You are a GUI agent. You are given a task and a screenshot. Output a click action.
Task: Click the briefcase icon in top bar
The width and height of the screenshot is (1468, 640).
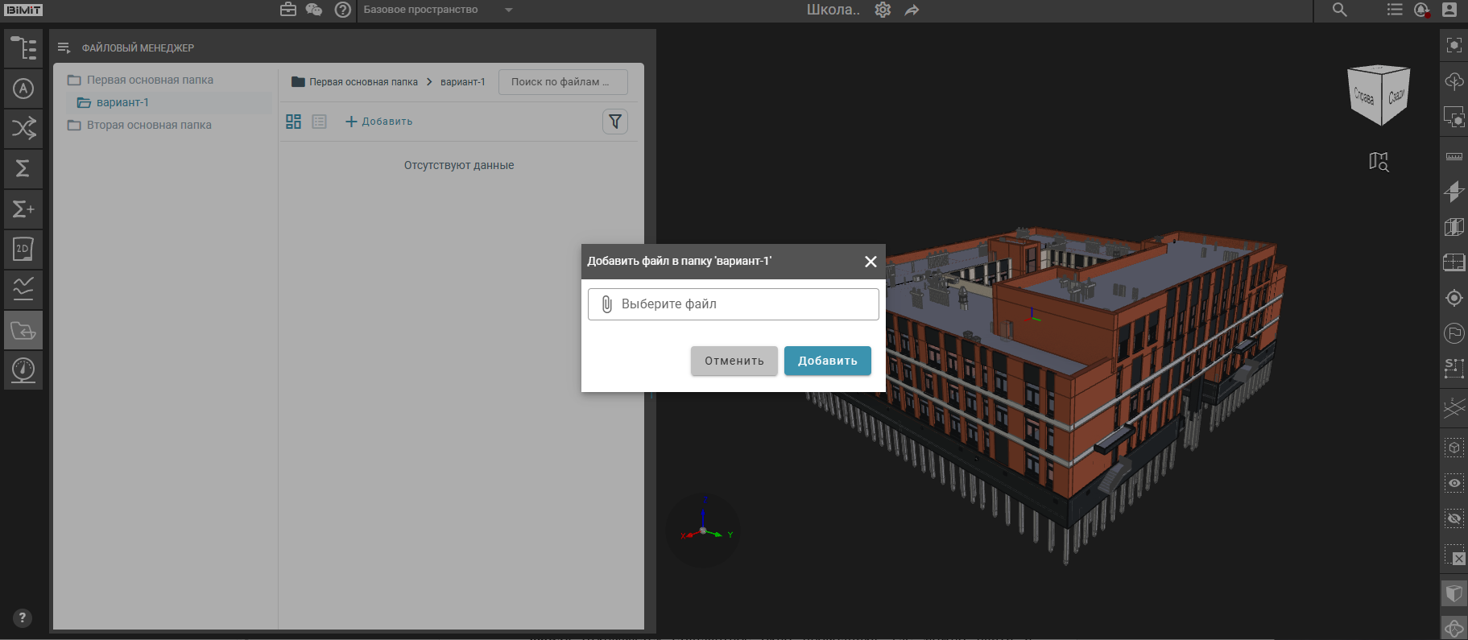pos(288,10)
